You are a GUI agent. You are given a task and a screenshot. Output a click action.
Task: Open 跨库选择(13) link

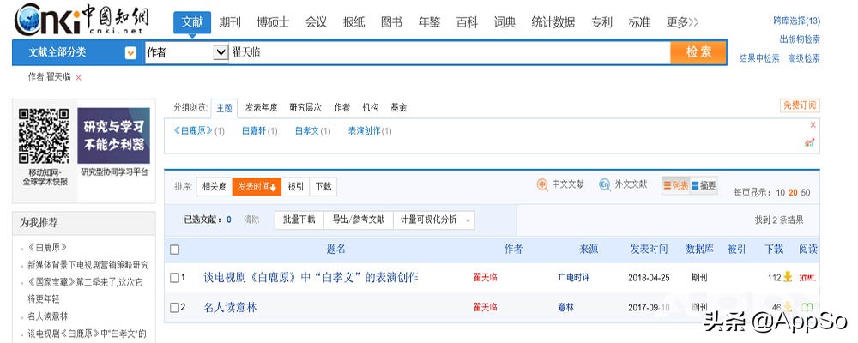tap(796, 21)
